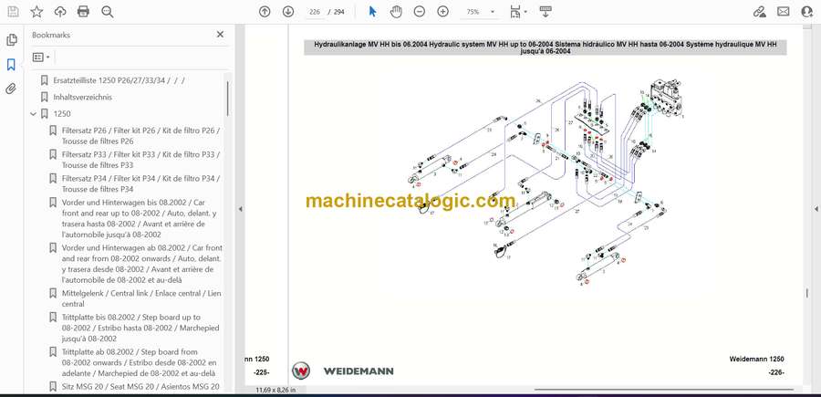Viewport: 821px width, 397px height.
Task: Collapse the left navigation pane arrow
Action: pyautogui.click(x=240, y=209)
